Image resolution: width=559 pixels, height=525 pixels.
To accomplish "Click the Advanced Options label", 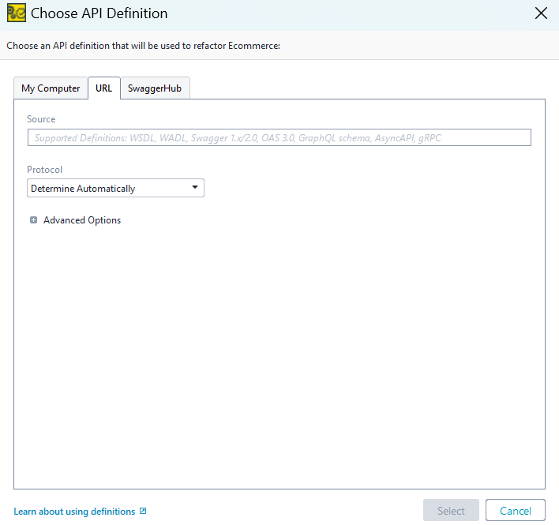I will (82, 220).
